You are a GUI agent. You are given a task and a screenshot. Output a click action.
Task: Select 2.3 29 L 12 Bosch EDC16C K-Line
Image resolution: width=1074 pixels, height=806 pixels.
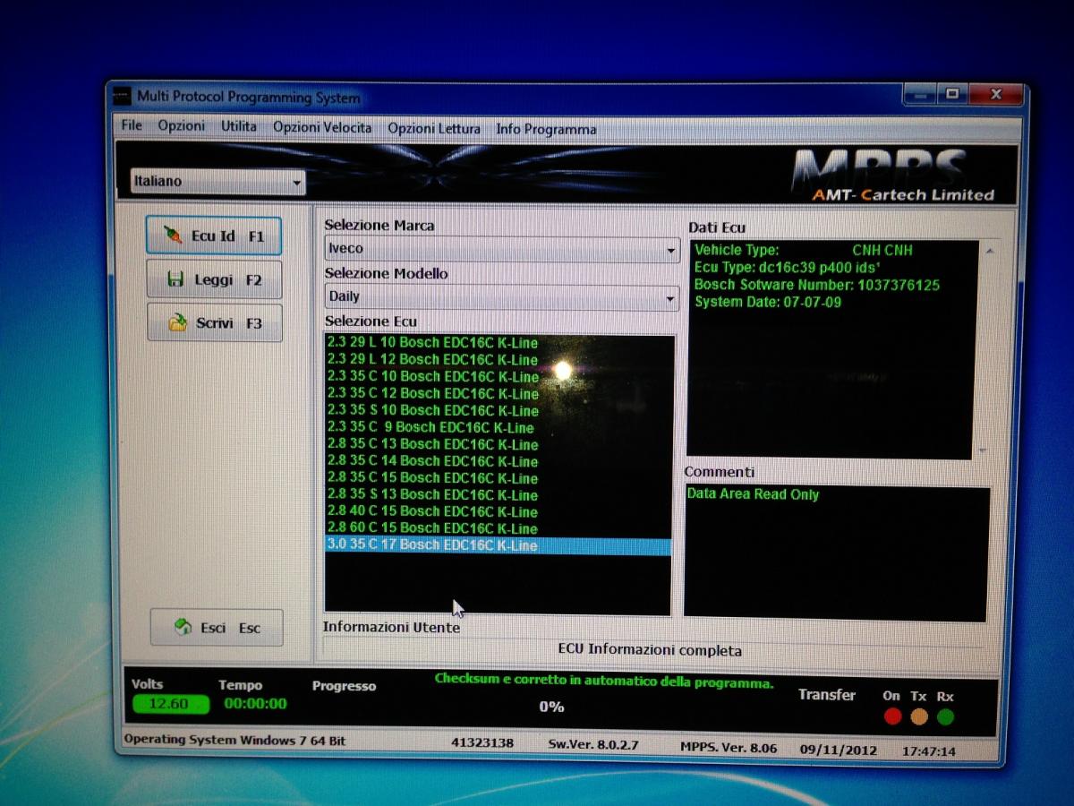(498, 360)
